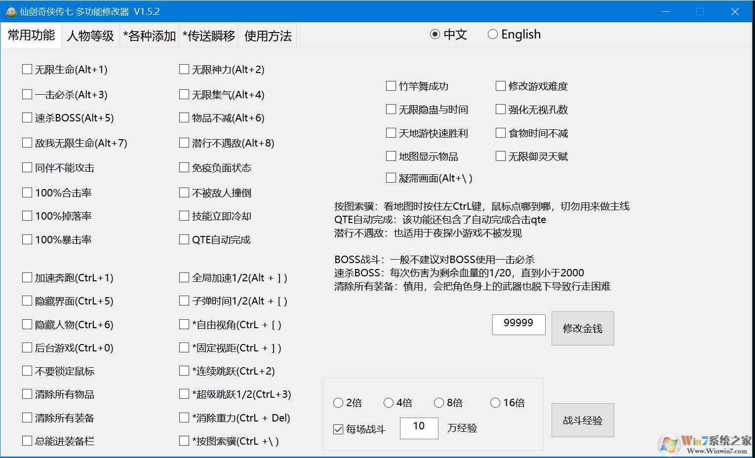
Task: Select the 16倍 experience multiplier
Action: pyautogui.click(x=495, y=403)
